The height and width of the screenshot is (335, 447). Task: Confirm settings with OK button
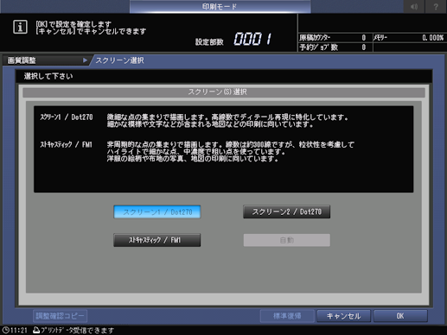coord(400,316)
